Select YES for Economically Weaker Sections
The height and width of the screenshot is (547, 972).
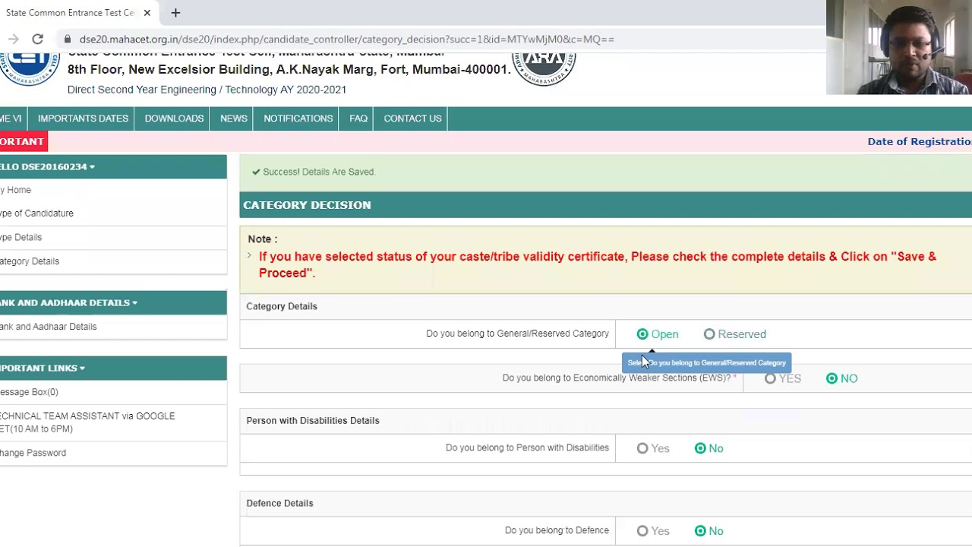tap(770, 378)
